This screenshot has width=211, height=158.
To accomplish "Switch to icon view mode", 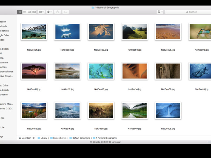I will [x=19, y=12].
